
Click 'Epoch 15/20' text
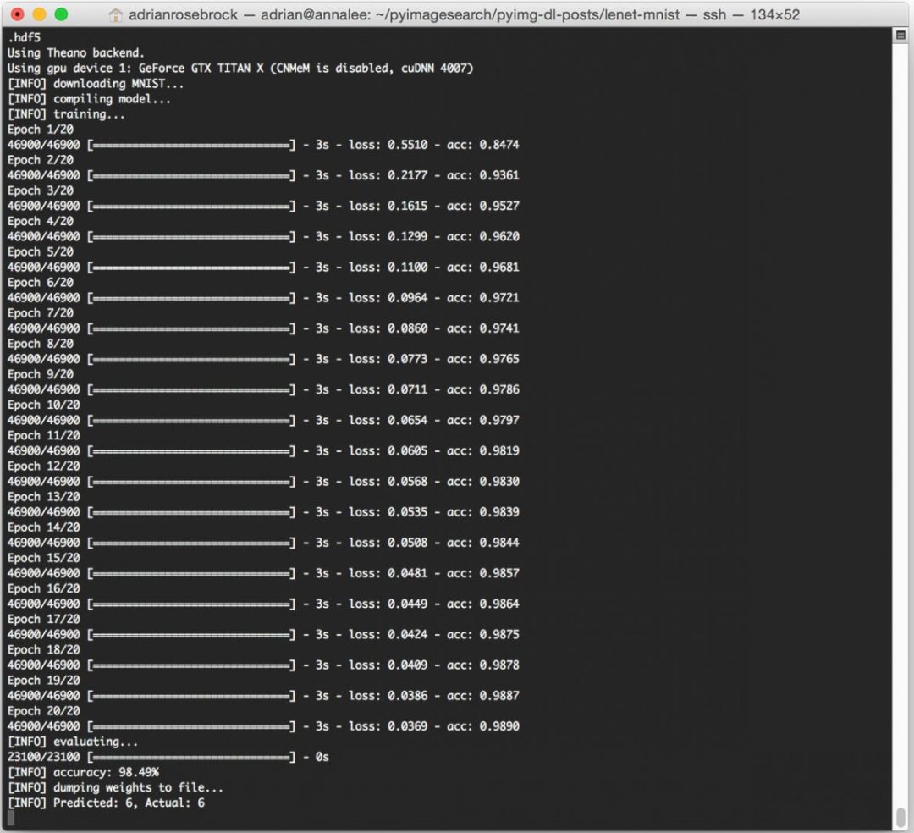point(44,558)
